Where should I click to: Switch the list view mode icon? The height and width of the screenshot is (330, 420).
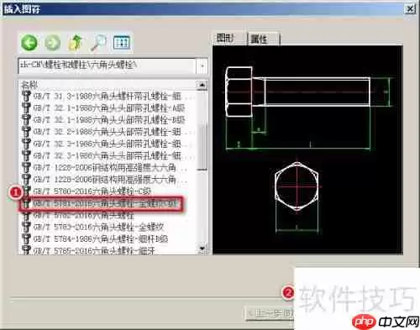122,43
